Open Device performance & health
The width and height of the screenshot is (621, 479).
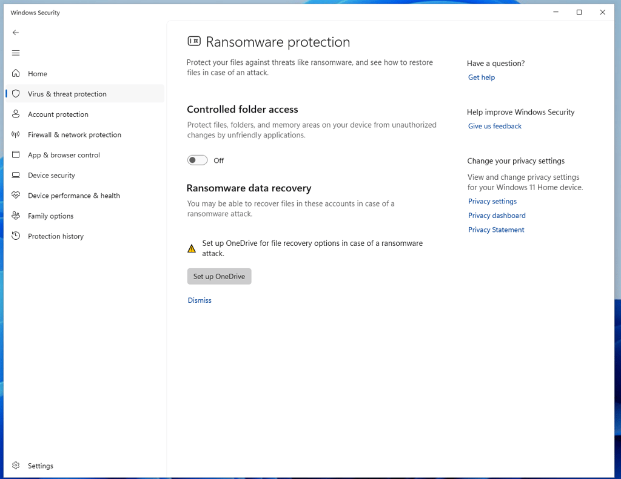click(x=85, y=196)
